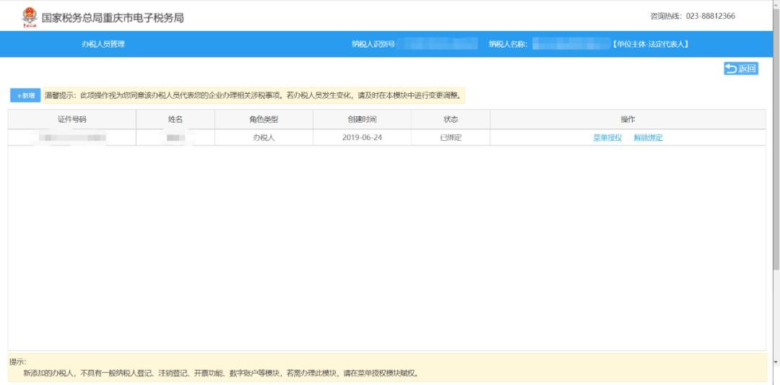This screenshot has height=385, width=780.
Task: Click the 操作 column header
Action: [x=628, y=119]
